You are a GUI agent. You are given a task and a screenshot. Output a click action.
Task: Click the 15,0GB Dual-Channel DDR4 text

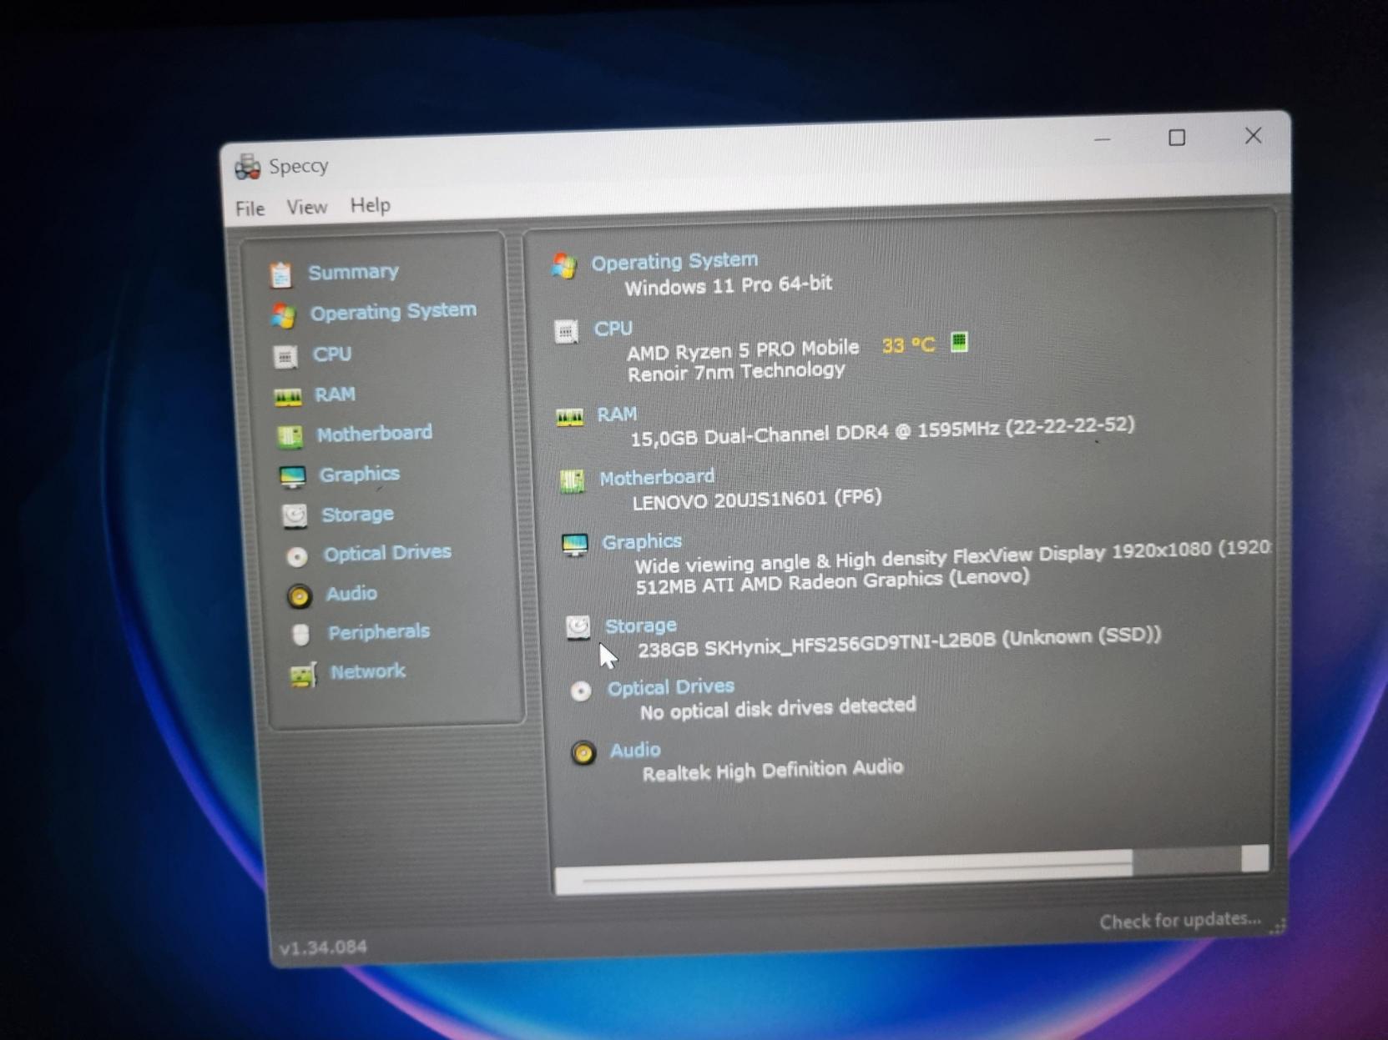click(x=882, y=432)
